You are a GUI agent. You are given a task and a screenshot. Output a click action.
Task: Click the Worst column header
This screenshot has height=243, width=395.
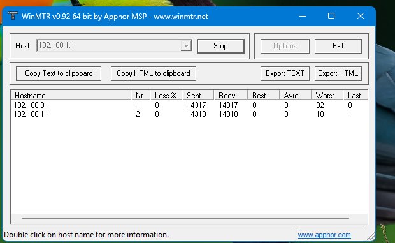tap(327, 95)
